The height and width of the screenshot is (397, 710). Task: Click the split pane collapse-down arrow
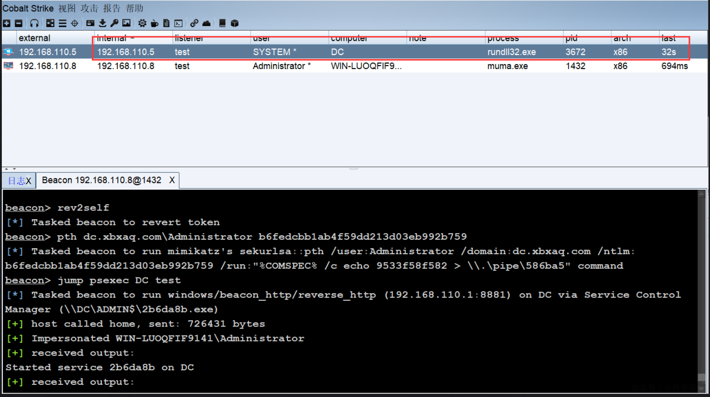tap(14, 169)
